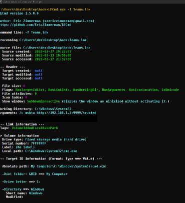The width and height of the screenshot is (185, 203).
Task: Select the HasLinkInfo flag
Action: [x=59, y=90]
